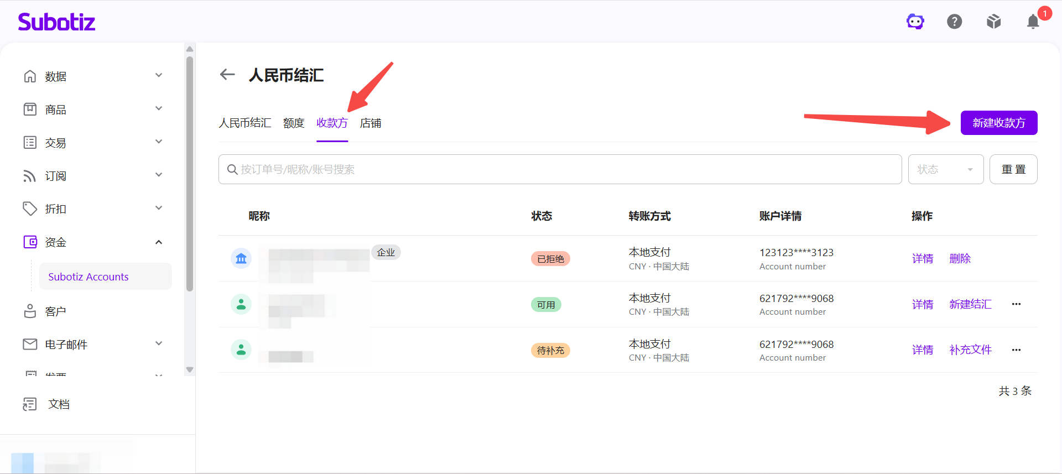Open 详情 for the 已拒绝 payee
The height and width of the screenshot is (474, 1062).
[x=923, y=258]
